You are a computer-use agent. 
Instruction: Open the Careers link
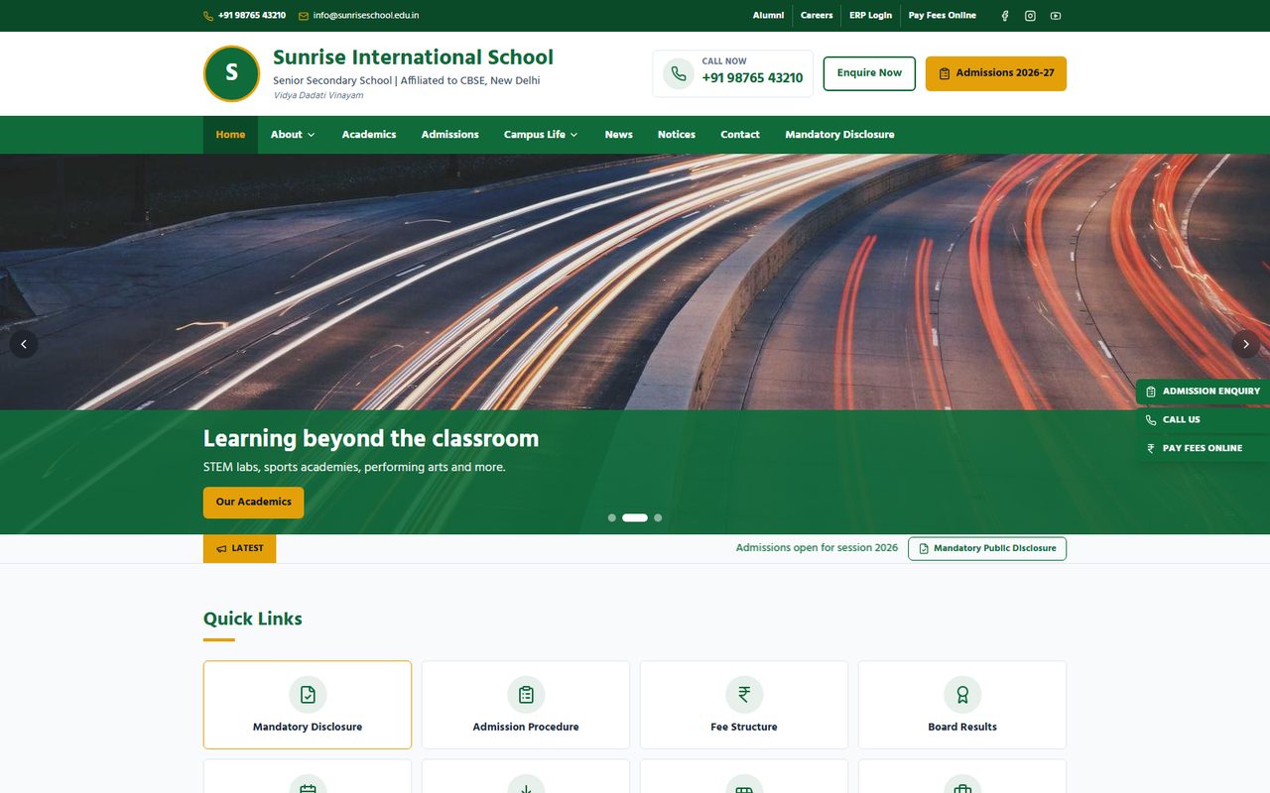pyautogui.click(x=817, y=16)
